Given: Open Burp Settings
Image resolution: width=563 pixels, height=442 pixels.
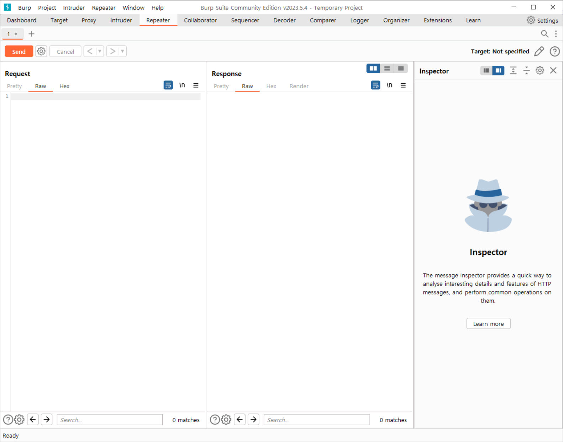Looking at the screenshot, I should [x=542, y=20].
